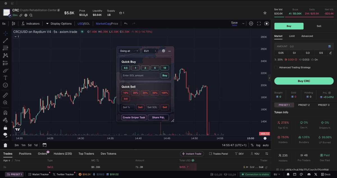Select the ruler measure tool
337x178 pixels.
5,95
